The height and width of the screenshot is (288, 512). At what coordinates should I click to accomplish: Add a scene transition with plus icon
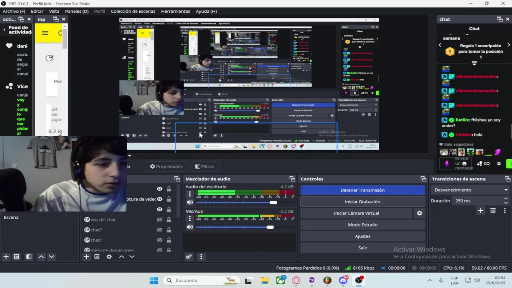pyautogui.click(x=481, y=211)
